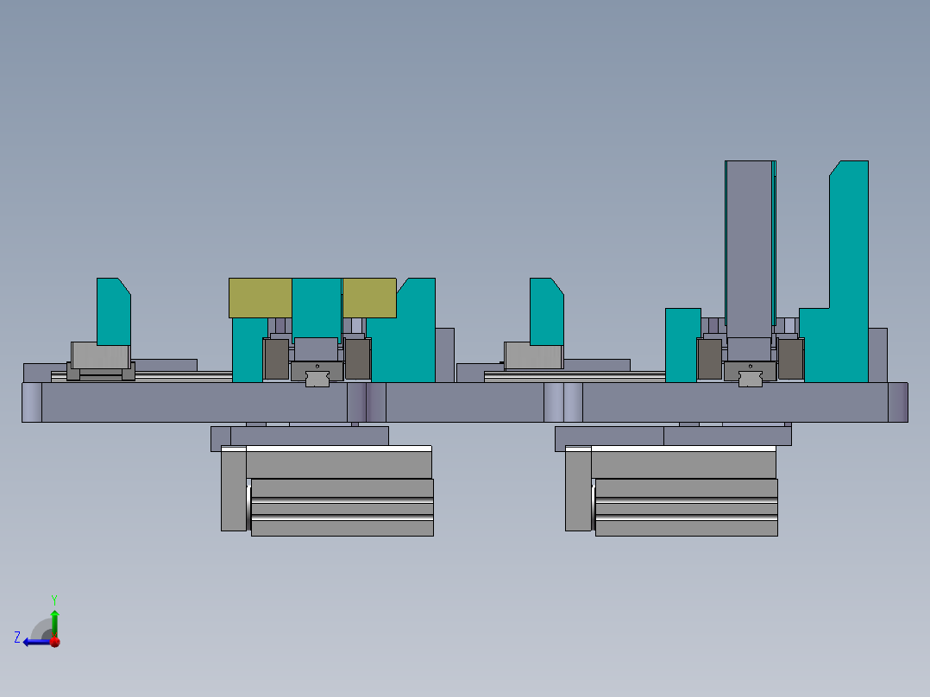Screen dimensions: 930x697
Task: Select the teal block between the olive blocks
Action: 317,309
